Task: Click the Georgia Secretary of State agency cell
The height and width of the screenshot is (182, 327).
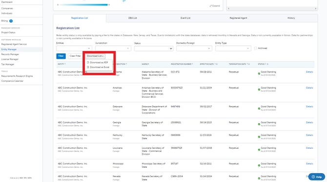Action: coord(152,124)
